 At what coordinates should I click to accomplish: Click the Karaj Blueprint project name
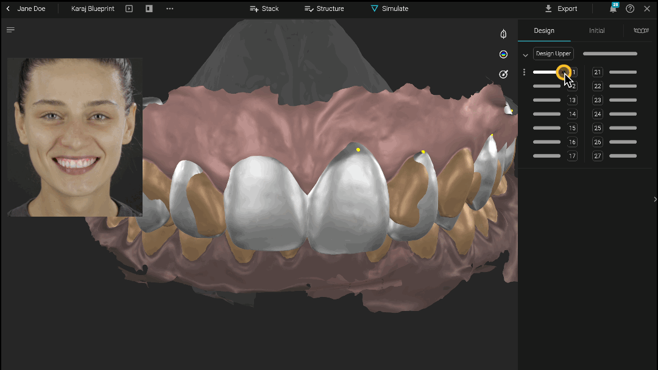tap(93, 9)
